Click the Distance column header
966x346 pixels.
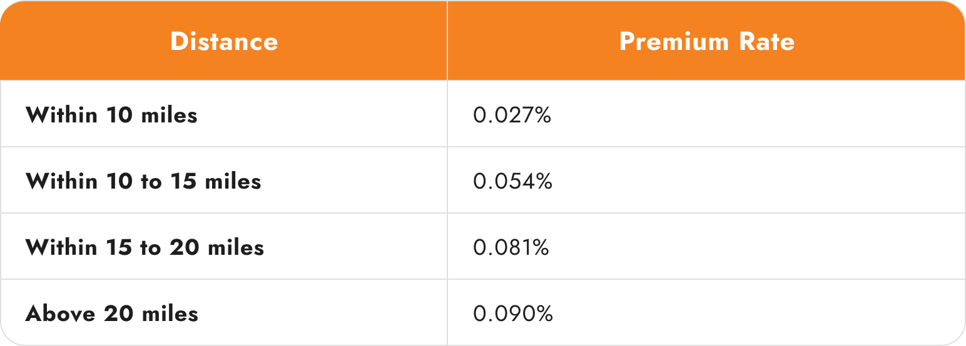224,42
